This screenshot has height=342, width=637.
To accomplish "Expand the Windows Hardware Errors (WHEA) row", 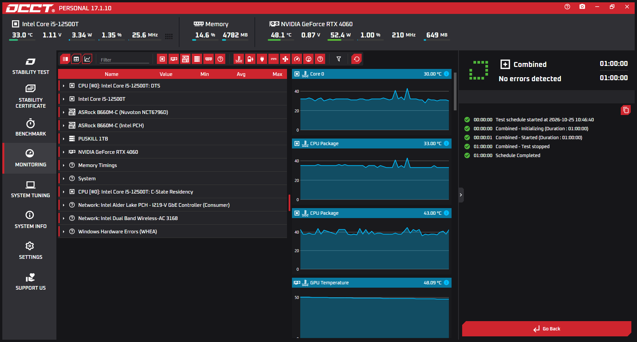I will (63, 232).
